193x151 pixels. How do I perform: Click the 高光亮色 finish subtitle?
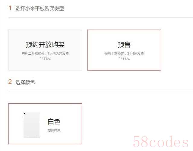(54, 130)
